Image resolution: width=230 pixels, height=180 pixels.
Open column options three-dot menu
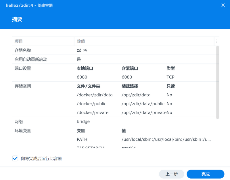tap(217, 41)
